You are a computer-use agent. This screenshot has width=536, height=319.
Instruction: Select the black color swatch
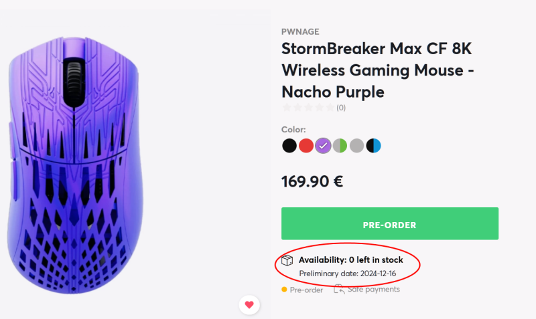click(289, 145)
